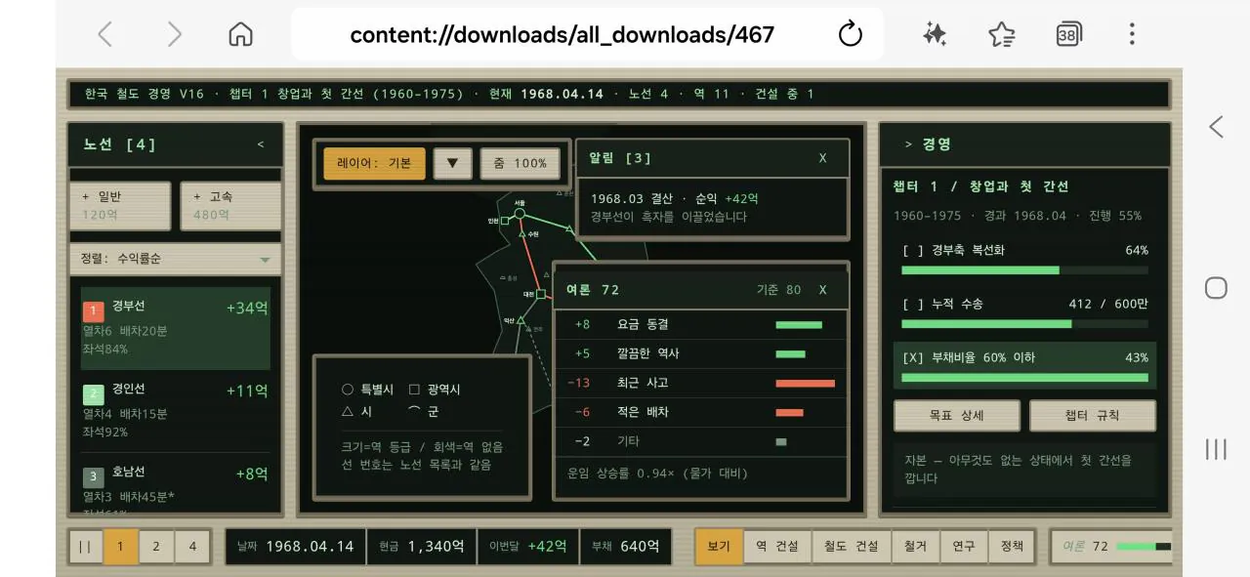Go forward with the browser forward arrow
1250x577 pixels.
point(174,34)
